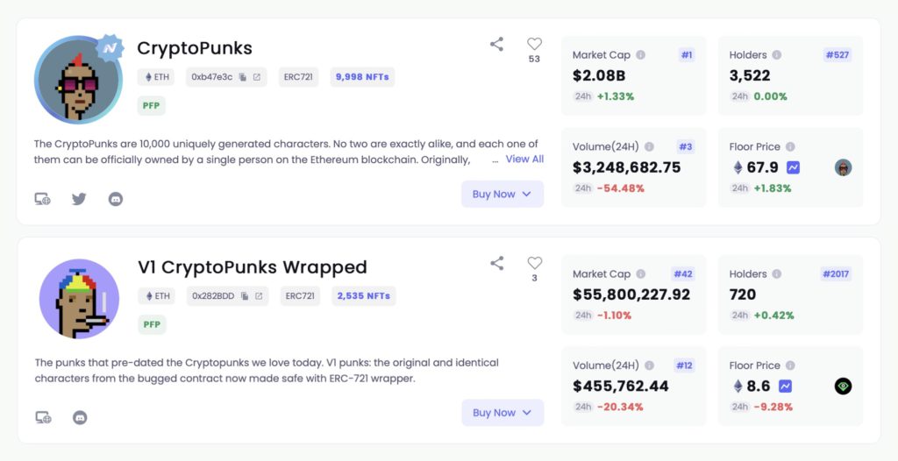Share the V1 CryptoPunks Wrapped collection
This screenshot has width=898, height=461.
(x=496, y=263)
